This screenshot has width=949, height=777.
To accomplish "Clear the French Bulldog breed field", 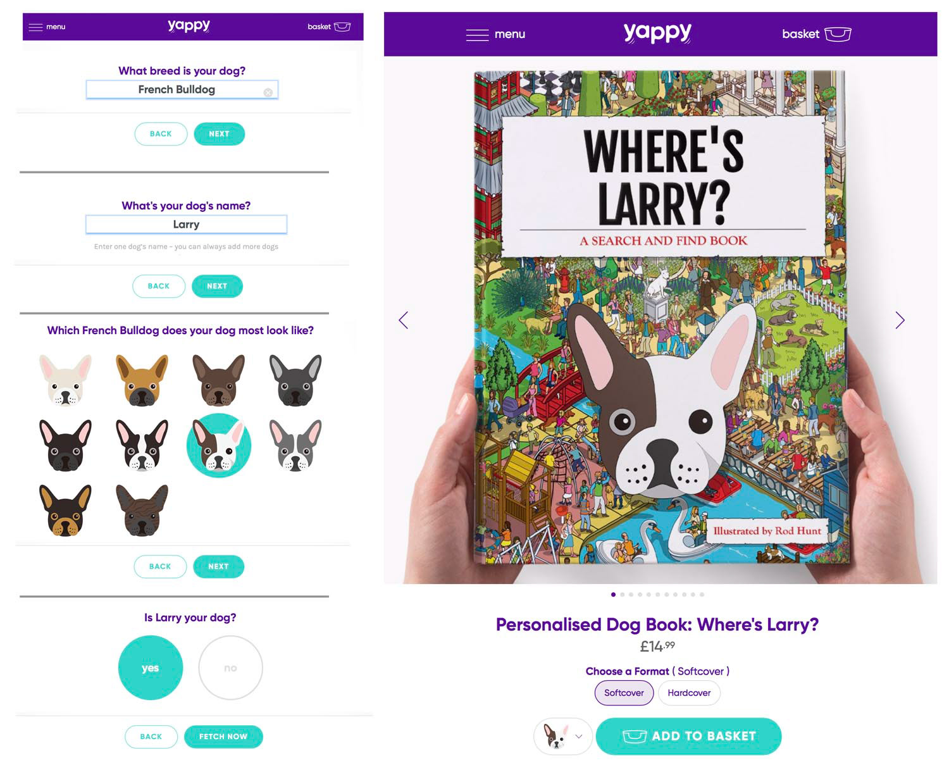I will click(268, 92).
